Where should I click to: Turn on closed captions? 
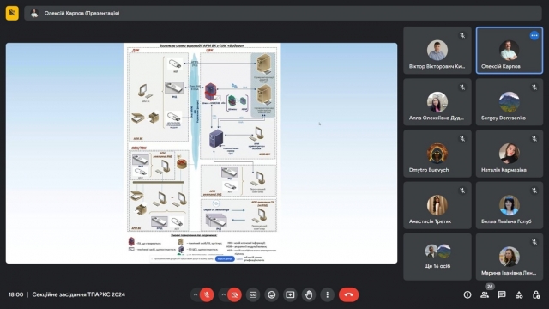coord(253,294)
